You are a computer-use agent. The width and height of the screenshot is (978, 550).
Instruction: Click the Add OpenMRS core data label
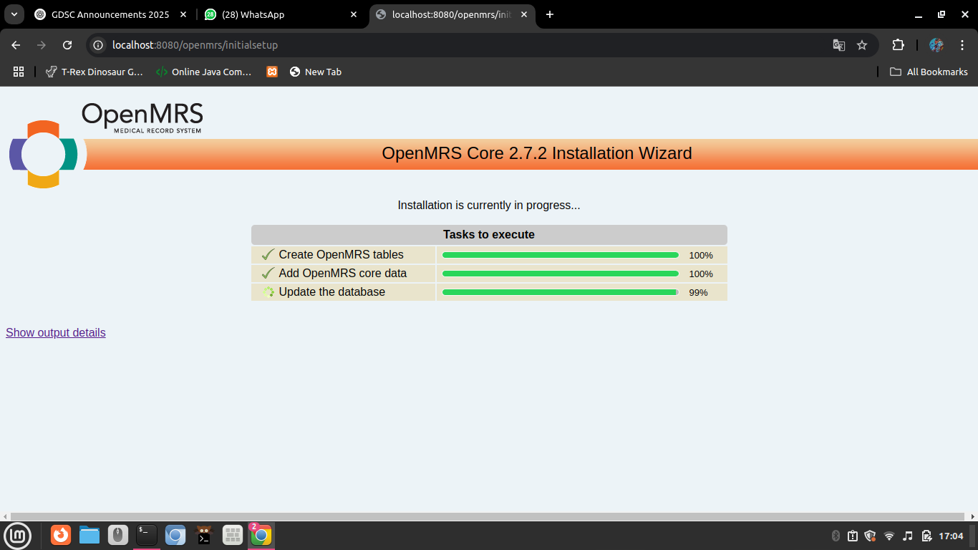click(x=343, y=274)
